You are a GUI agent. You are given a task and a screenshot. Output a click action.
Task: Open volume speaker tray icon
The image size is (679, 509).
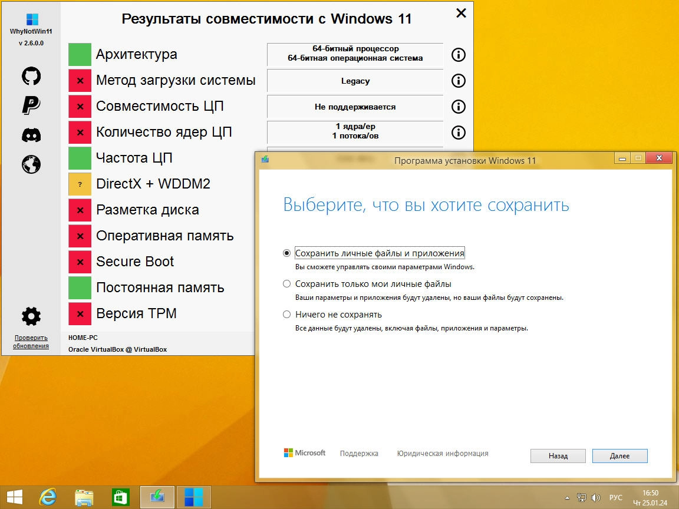pos(596,498)
